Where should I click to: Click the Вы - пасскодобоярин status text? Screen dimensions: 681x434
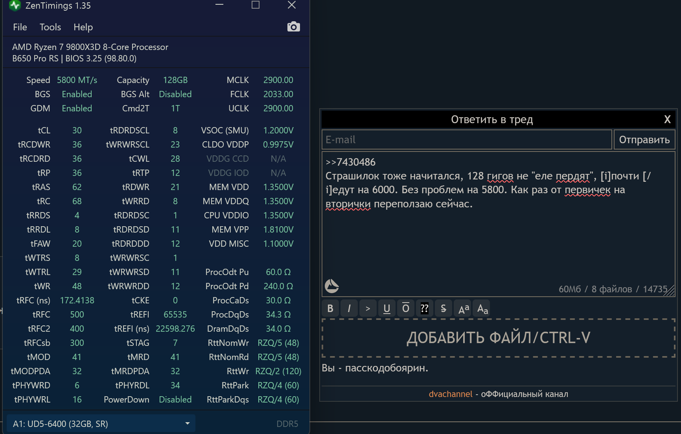coord(375,368)
